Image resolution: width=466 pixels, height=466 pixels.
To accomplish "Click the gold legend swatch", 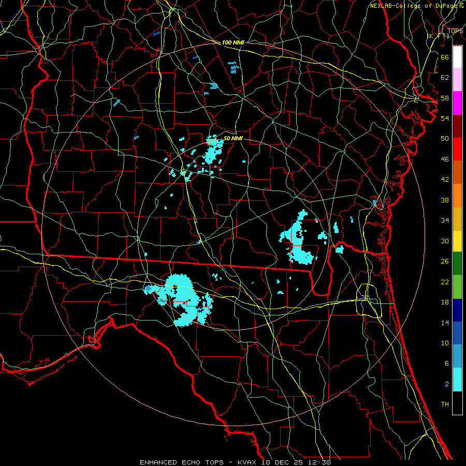I will pos(457,219).
